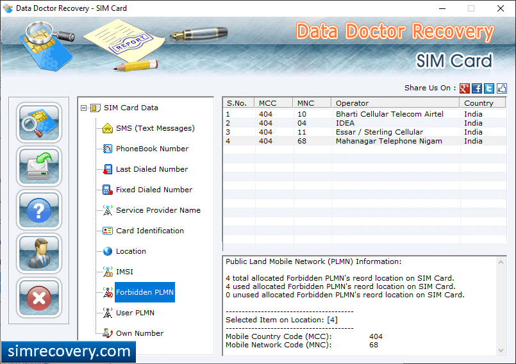Viewport: 516px width, 364px height.
Task: Click the scroll-down arrow in PLMN information panel
Action: pos(501,351)
